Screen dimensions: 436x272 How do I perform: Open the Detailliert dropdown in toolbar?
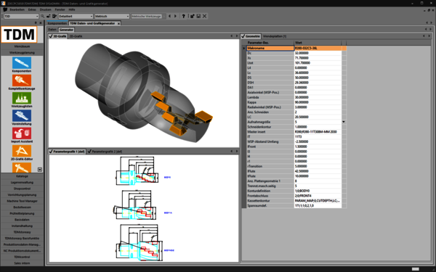click(76, 17)
